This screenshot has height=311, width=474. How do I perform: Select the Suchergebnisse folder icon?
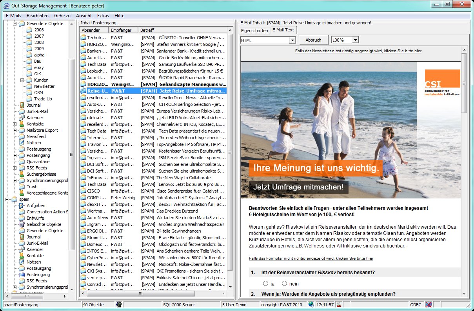(22, 174)
